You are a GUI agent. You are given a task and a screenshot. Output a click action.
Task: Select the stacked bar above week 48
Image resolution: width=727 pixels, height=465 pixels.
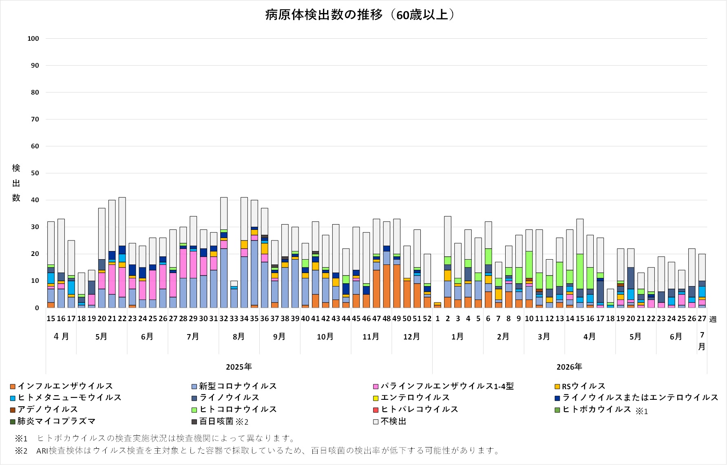(x=387, y=264)
